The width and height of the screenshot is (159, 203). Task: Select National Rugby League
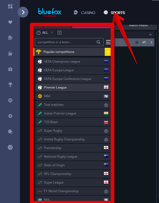[73, 157]
